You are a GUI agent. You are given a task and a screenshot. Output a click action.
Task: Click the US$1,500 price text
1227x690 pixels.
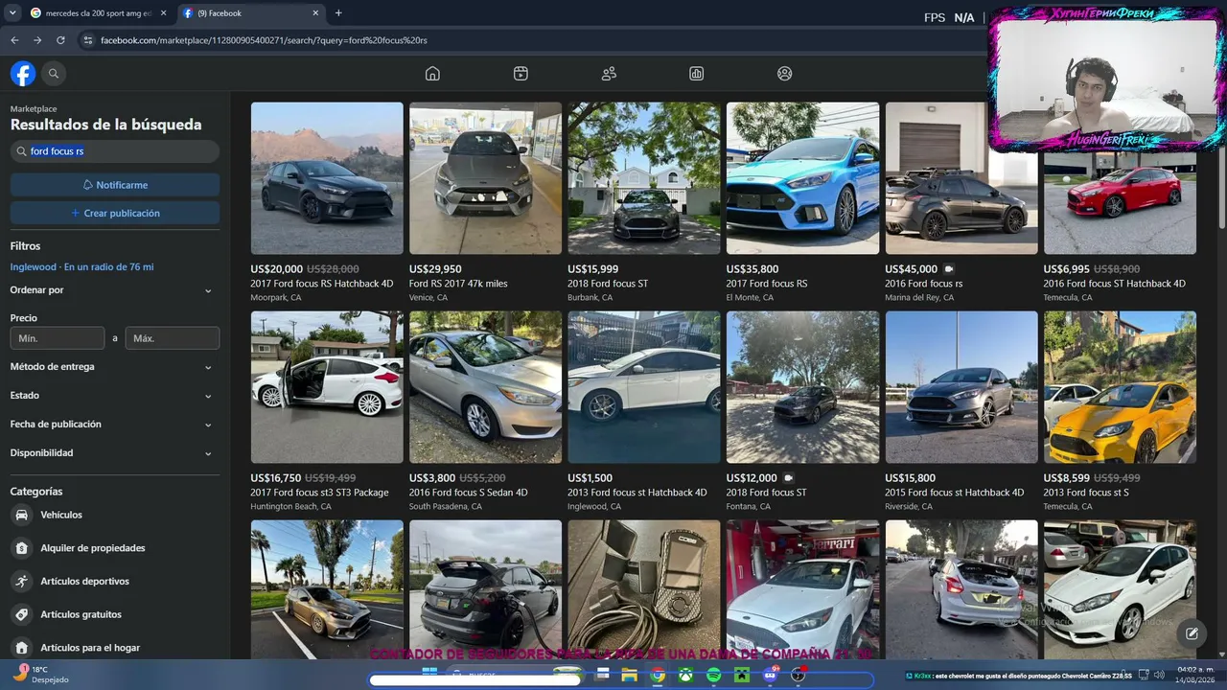[x=590, y=478]
